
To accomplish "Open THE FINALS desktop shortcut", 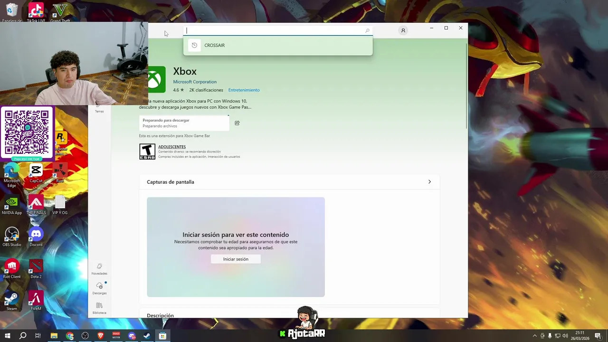I will (x=36, y=205).
